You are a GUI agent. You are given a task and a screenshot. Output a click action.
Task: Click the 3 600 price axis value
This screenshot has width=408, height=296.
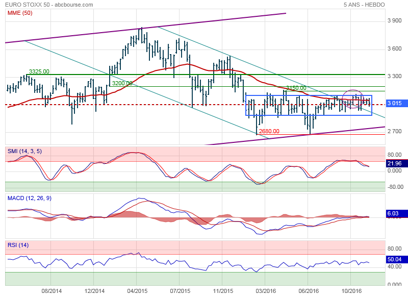point(394,48)
